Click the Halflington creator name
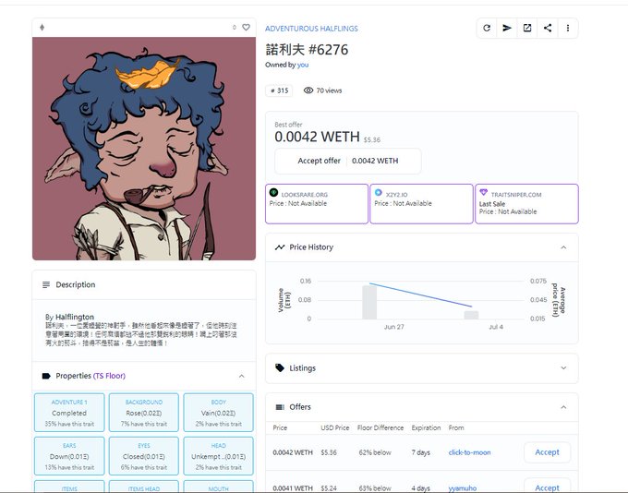This screenshot has height=493, width=628. tap(75, 317)
